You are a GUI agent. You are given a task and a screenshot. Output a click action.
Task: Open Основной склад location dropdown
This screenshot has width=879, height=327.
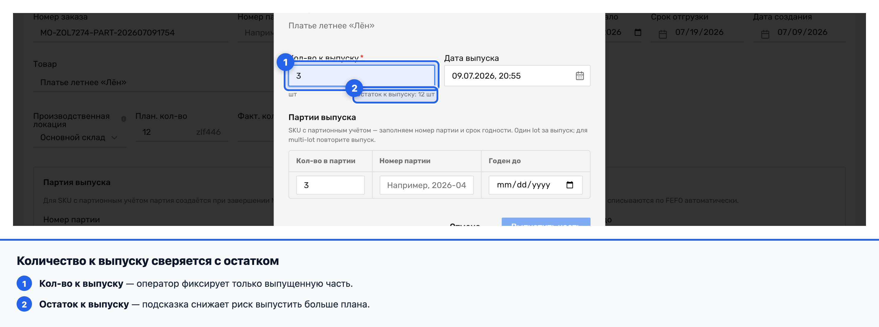[79, 137]
